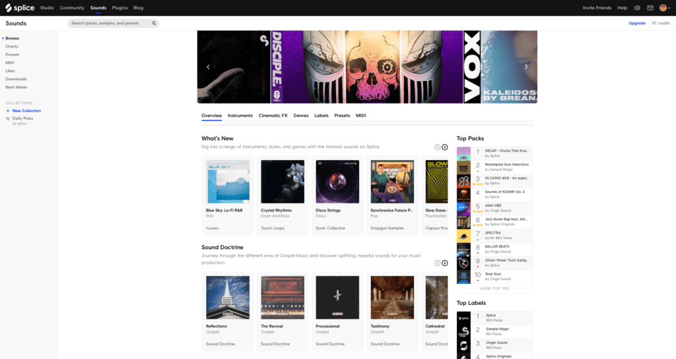
Task: Switch to the Cinematic FX tab
Action: point(273,116)
